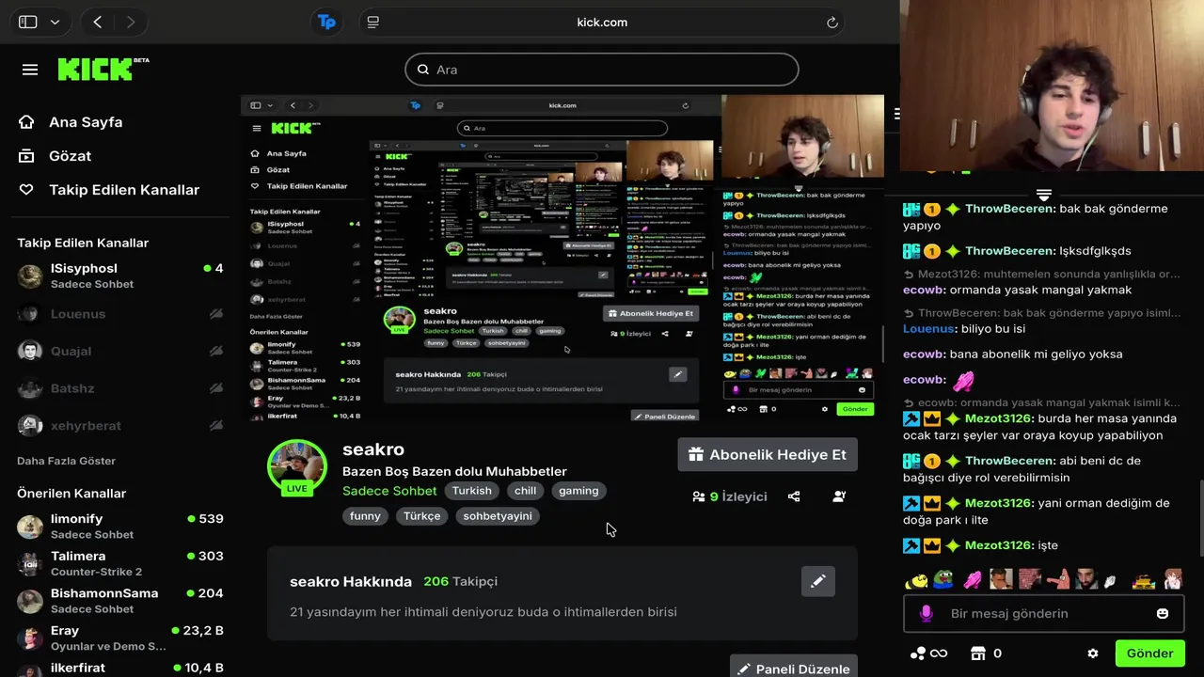Insert the anime girl emote
Viewport: 1204px width, 677px height.
pyautogui.click(x=1172, y=579)
